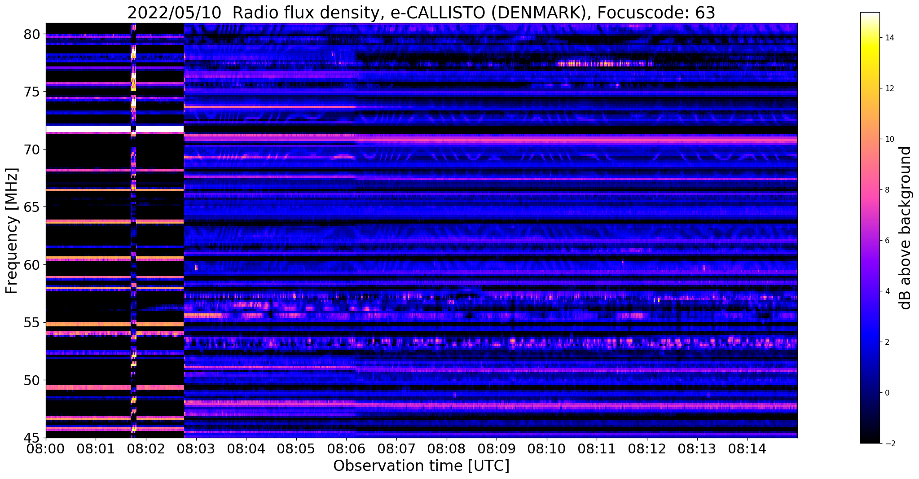
Task: Click the colorbar tick label 10
Action: 889,139
